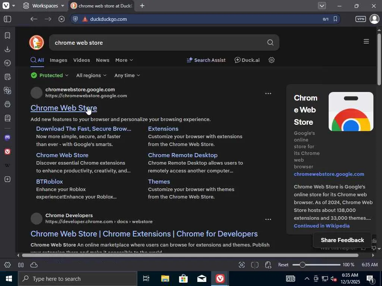Open the VPN button

coord(361,19)
